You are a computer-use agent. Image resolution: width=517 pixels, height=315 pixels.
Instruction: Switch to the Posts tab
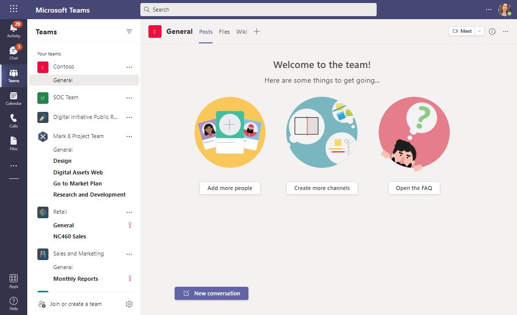pyautogui.click(x=206, y=32)
